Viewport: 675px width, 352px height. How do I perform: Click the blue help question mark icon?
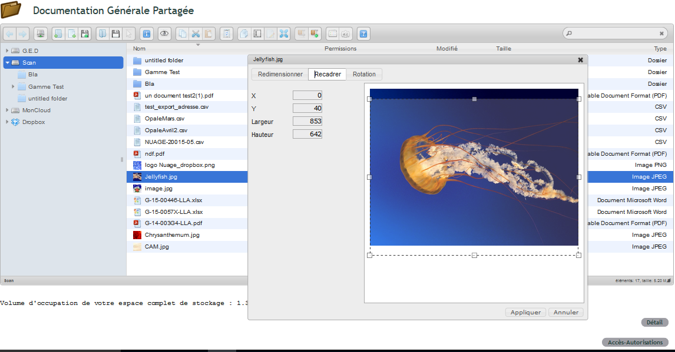pos(363,33)
